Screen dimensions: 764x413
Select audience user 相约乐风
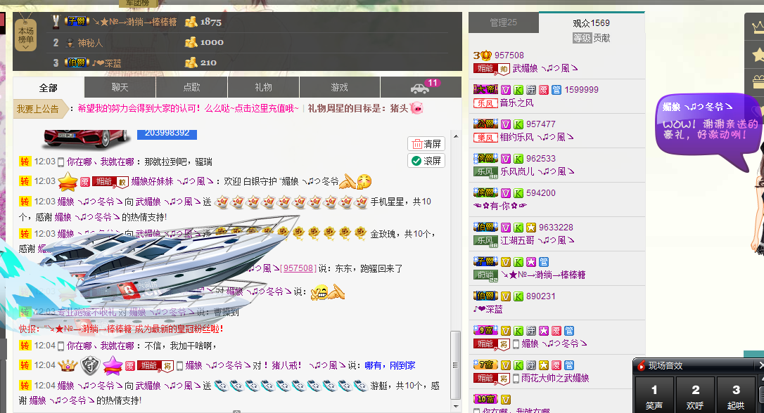tap(557, 131)
